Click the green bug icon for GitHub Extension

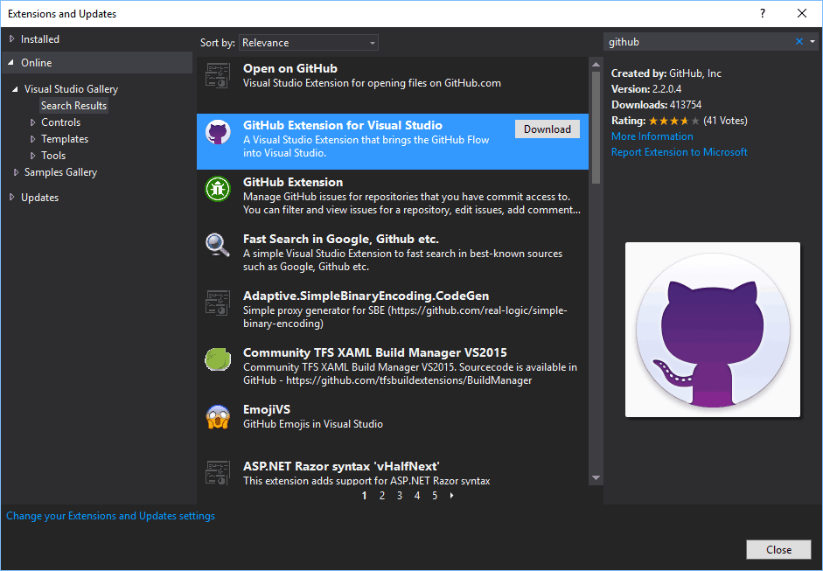pos(217,189)
